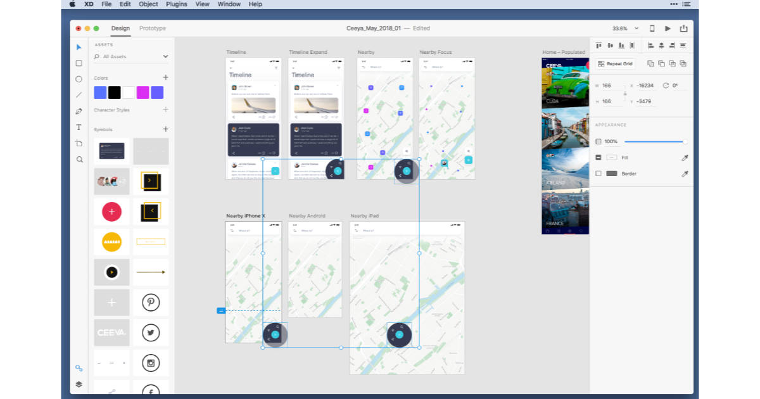Image resolution: width=760 pixels, height=399 pixels.
Task: Select the Artboard tool
Action: [79, 144]
